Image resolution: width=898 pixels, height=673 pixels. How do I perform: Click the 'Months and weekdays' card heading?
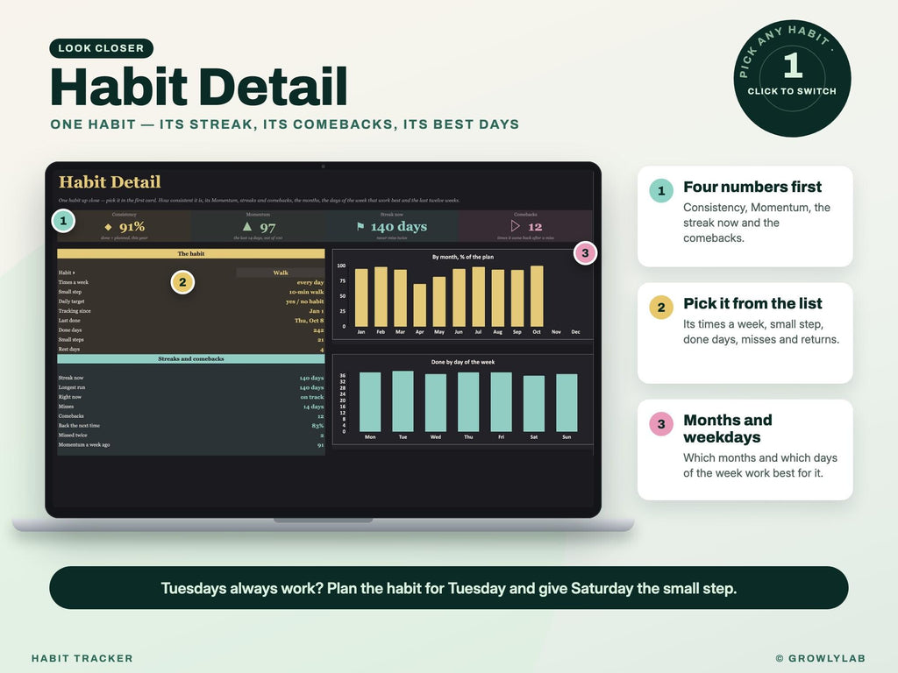coord(727,429)
